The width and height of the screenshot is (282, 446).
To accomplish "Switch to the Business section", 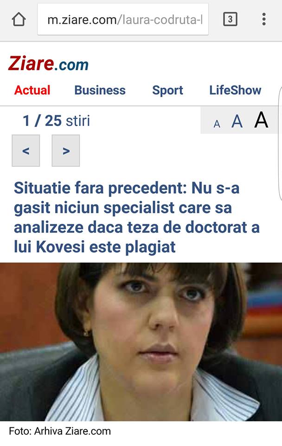I will [100, 90].
